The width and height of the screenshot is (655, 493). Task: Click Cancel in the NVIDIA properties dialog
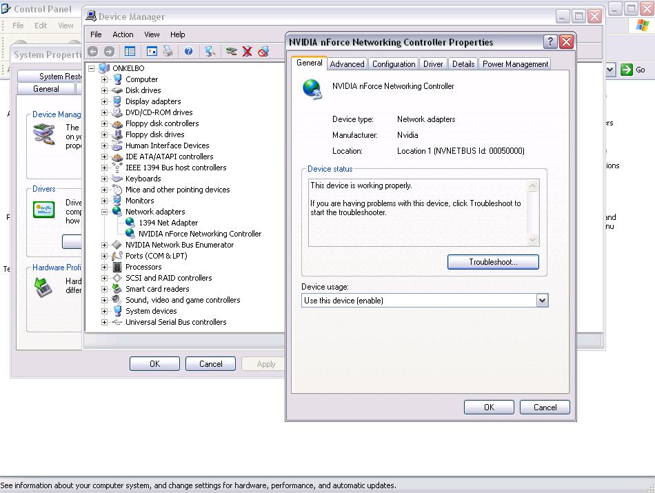tap(545, 408)
